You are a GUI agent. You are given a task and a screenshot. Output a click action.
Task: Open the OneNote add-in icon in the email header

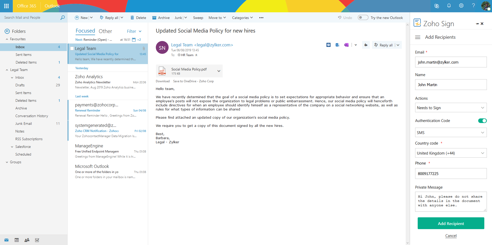(346, 45)
